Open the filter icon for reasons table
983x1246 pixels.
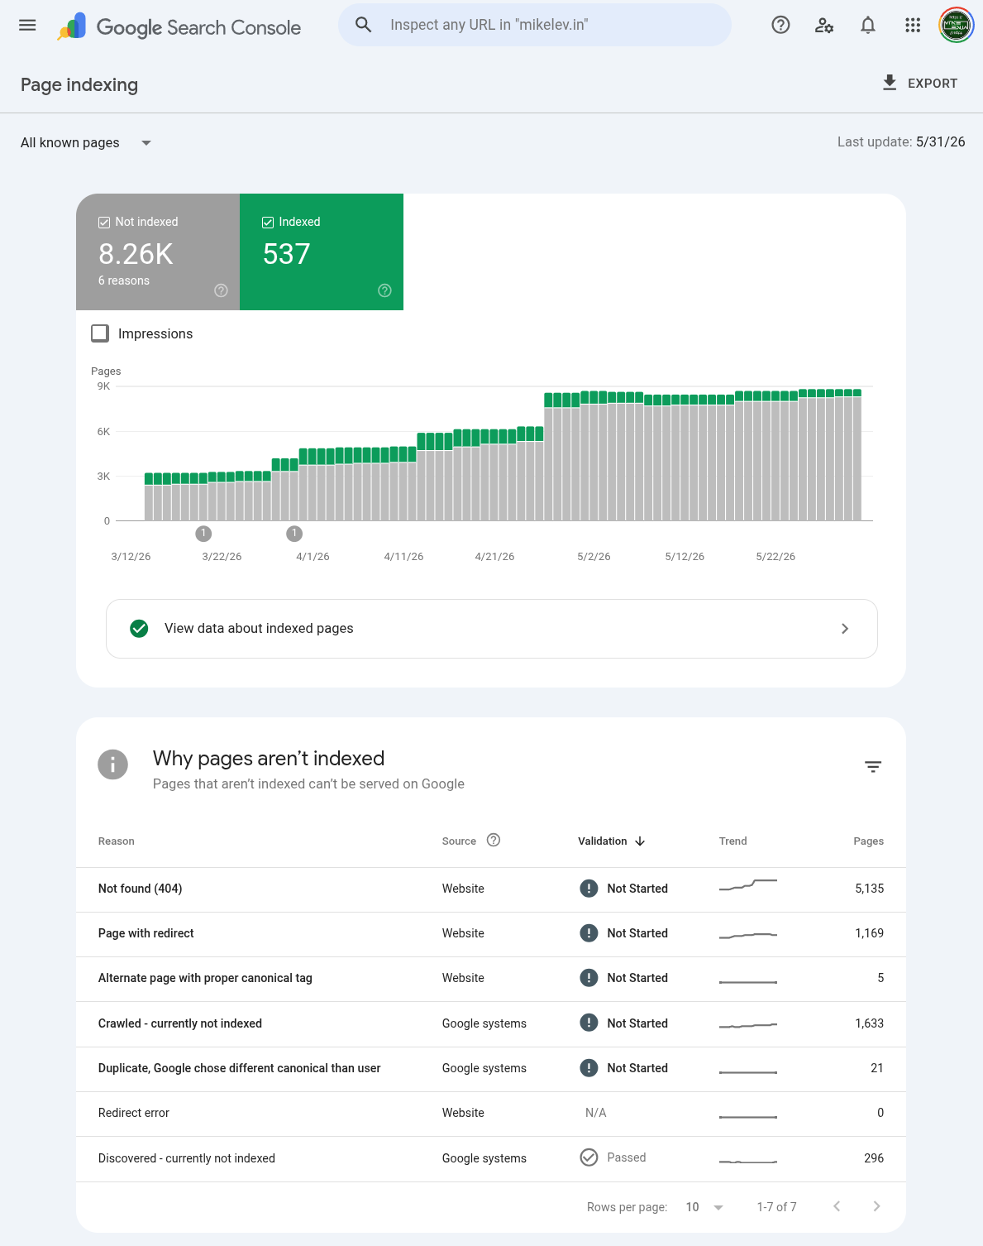[873, 767]
